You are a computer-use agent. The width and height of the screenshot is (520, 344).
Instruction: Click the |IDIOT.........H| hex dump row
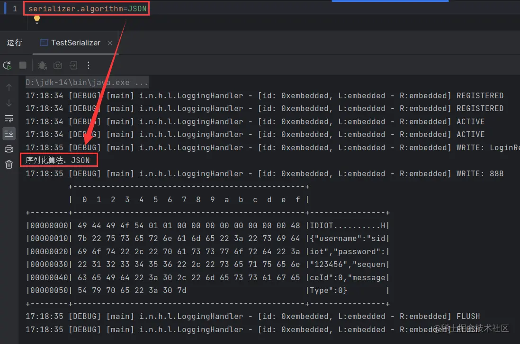208,225
